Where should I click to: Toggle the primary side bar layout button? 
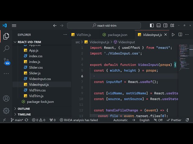tap(152, 25)
